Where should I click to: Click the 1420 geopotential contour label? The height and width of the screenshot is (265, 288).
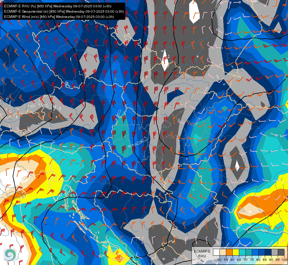point(176,68)
